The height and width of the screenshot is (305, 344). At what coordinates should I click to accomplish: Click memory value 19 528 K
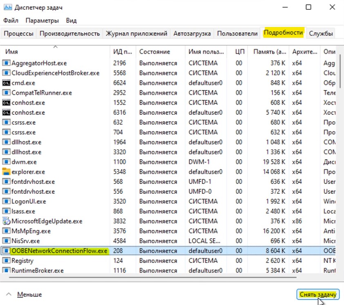point(274,162)
